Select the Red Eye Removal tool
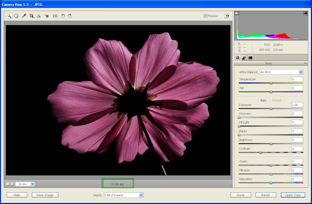This screenshot has height=204, width=312. pos(47,16)
